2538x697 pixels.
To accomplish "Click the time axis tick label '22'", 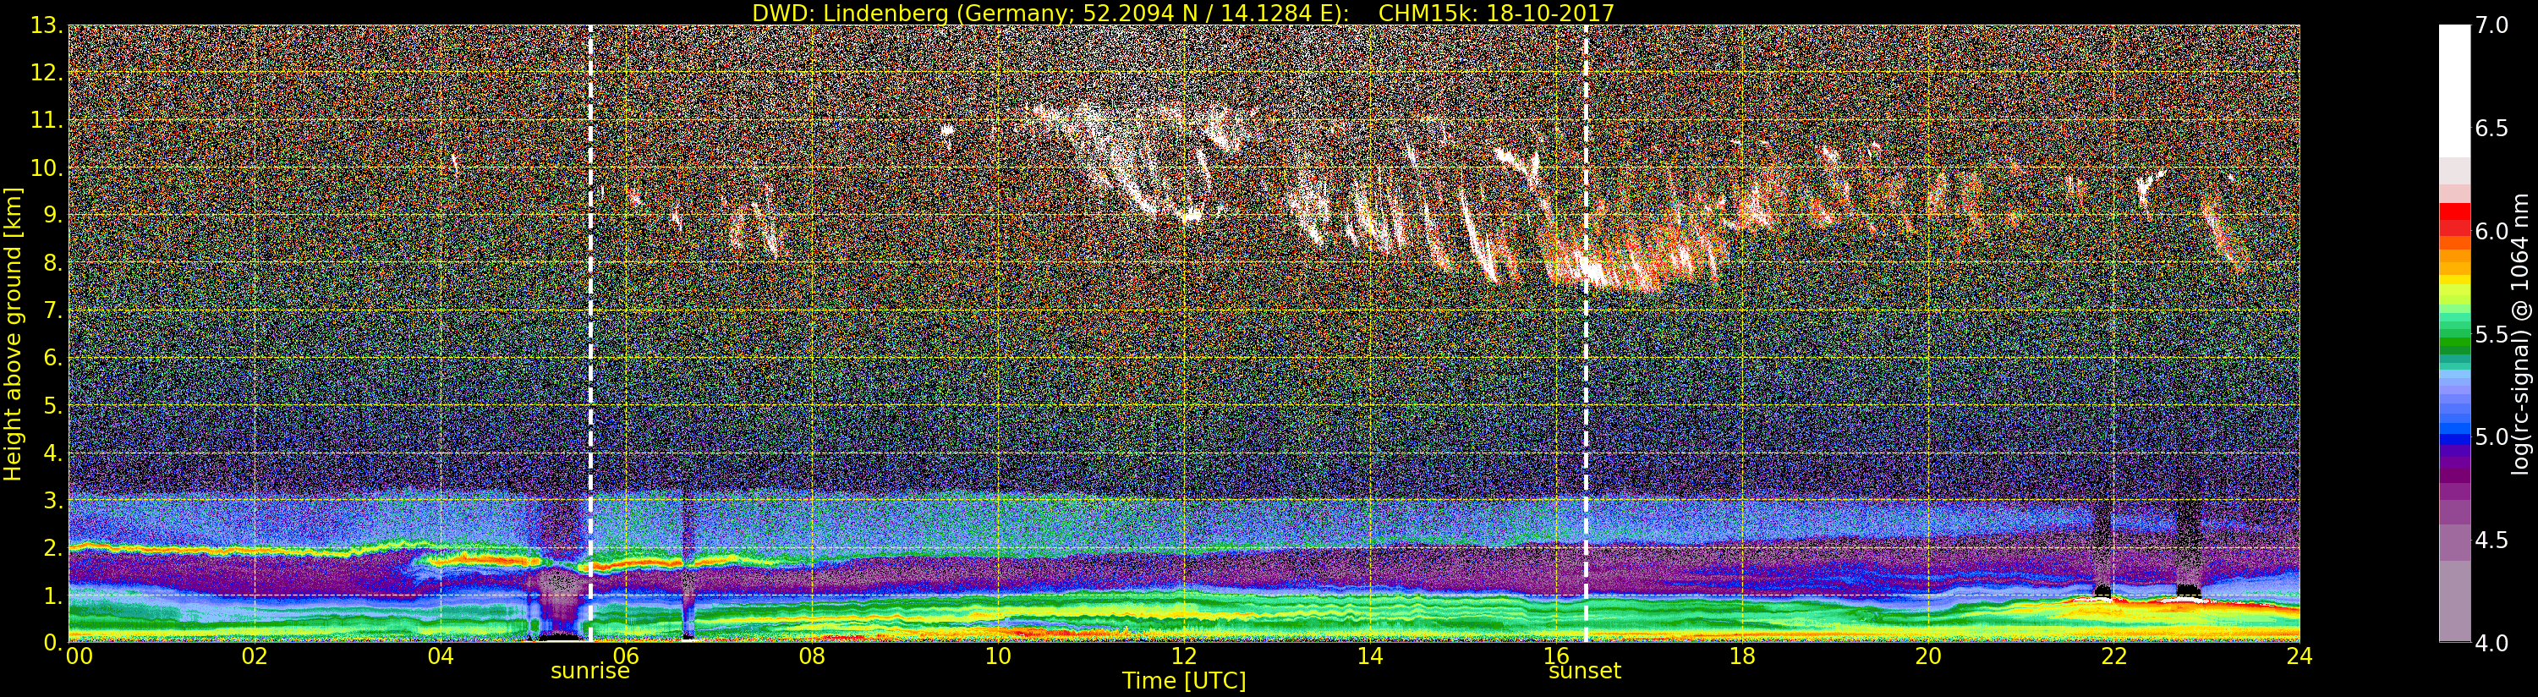I will [2114, 656].
